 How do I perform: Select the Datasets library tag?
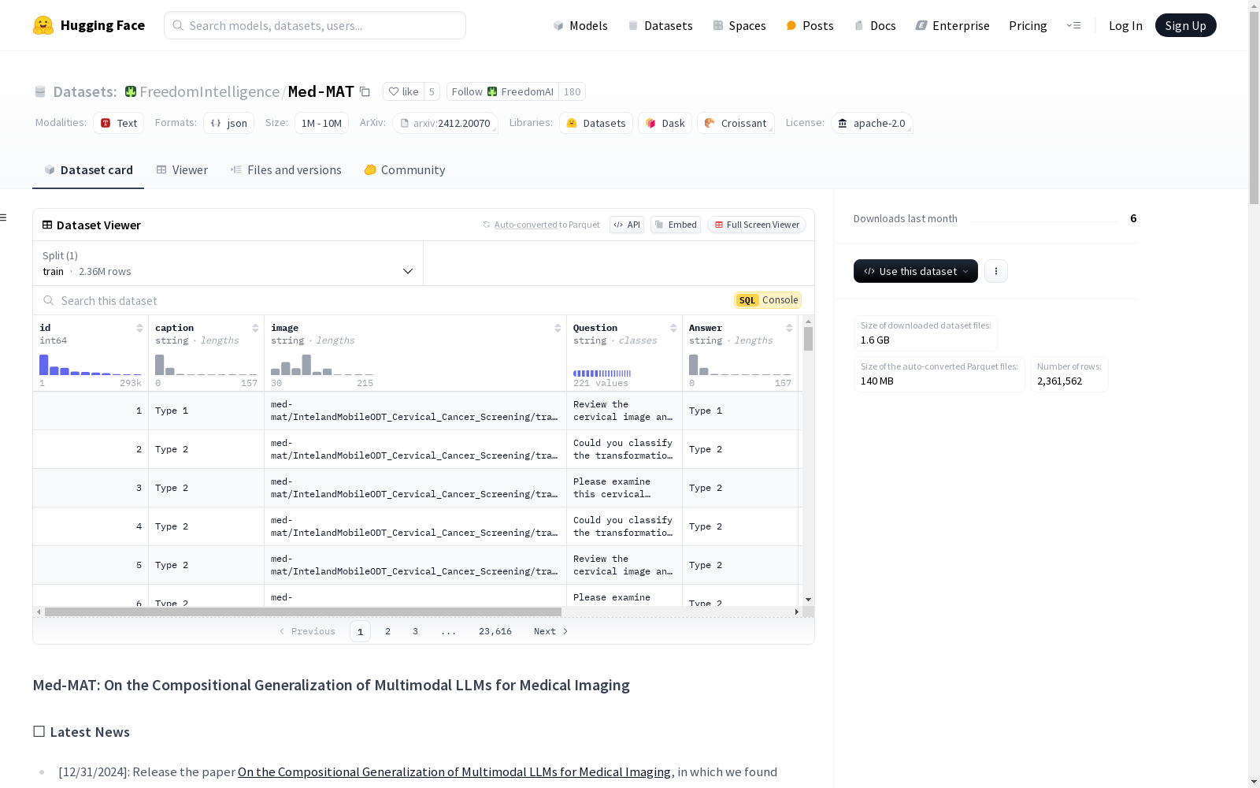[x=596, y=123]
